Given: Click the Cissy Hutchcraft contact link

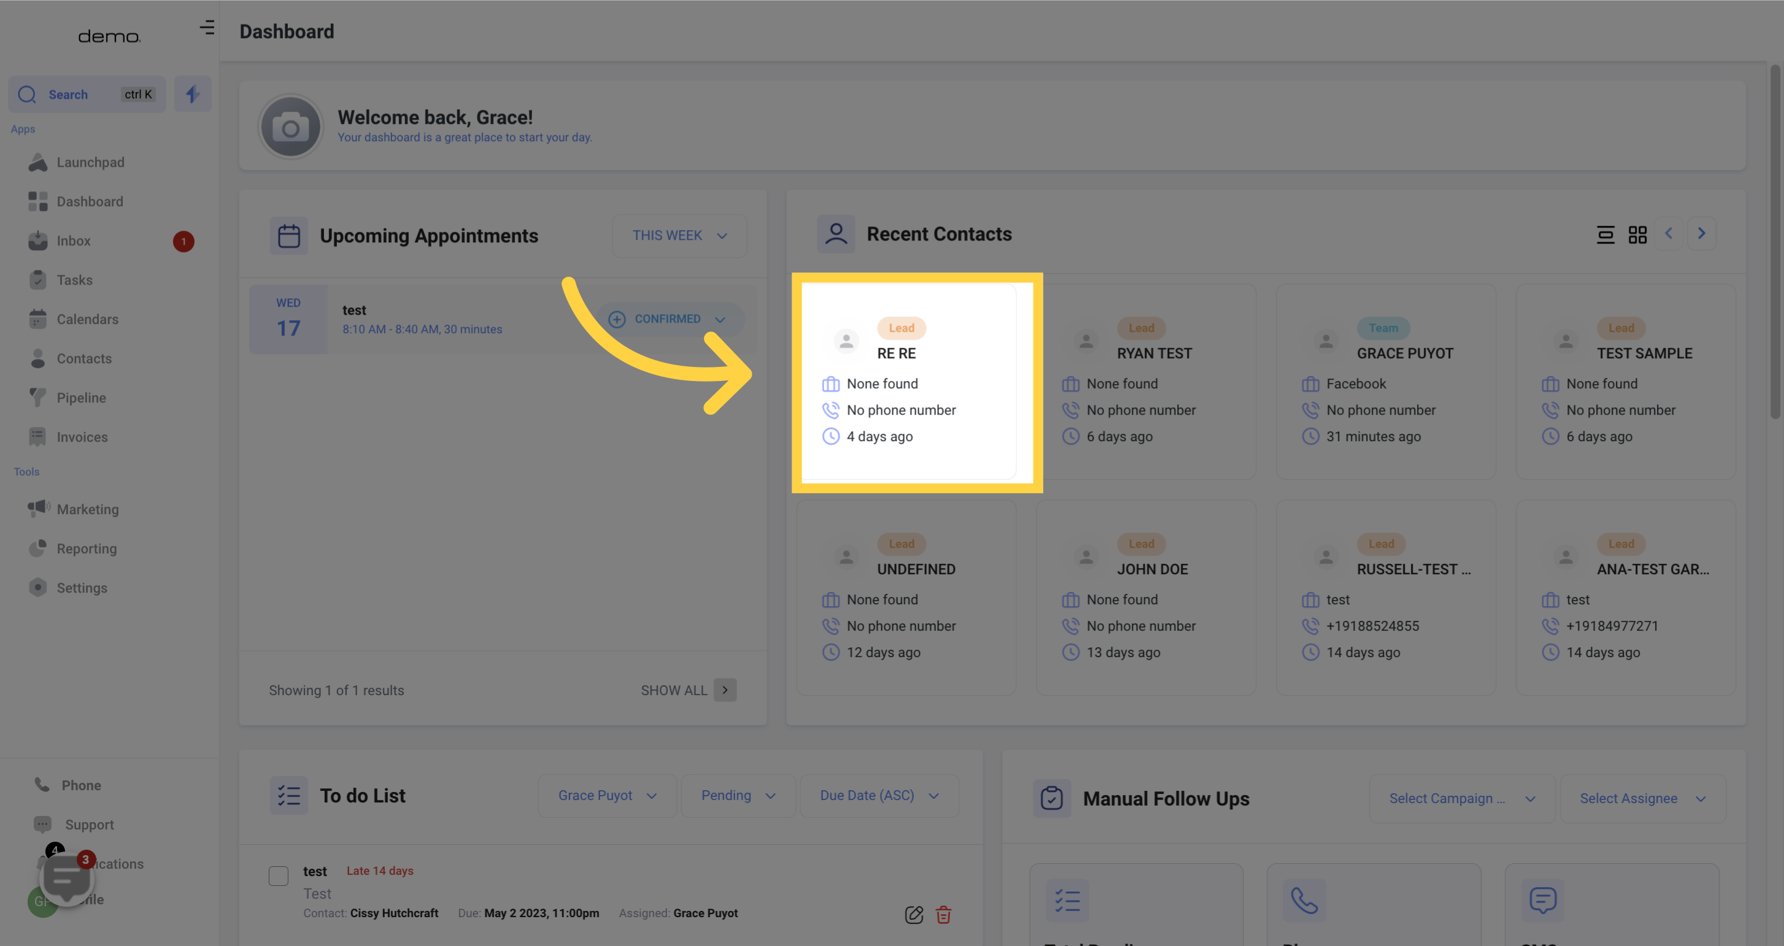Looking at the screenshot, I should pos(394,913).
